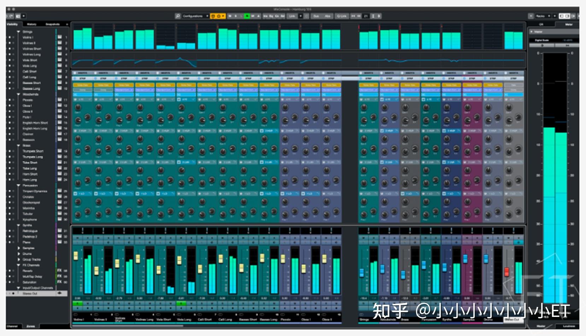The height and width of the screenshot is (336, 586).
Task: Click the camera snapshot icon in the toolbar
Action: point(218,16)
